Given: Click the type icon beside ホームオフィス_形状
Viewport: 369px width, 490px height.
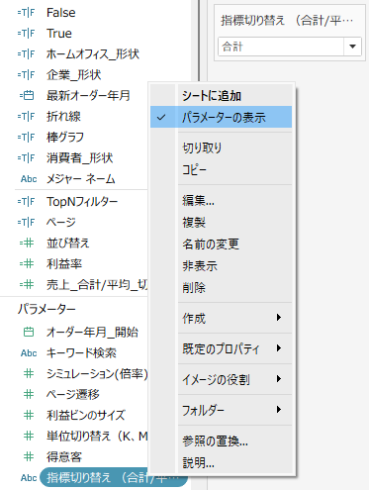Looking at the screenshot, I should coord(26,54).
